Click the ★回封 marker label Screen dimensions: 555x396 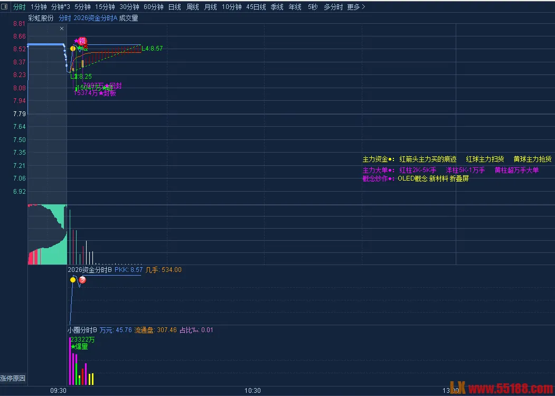point(112,86)
